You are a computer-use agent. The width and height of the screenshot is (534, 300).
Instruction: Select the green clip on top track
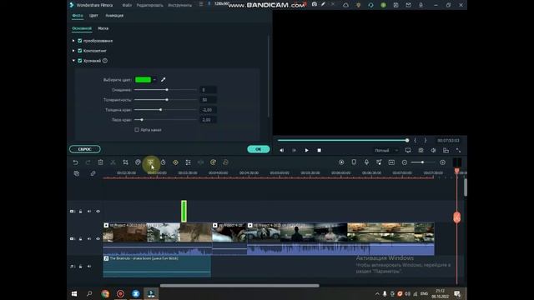pyautogui.click(x=184, y=211)
